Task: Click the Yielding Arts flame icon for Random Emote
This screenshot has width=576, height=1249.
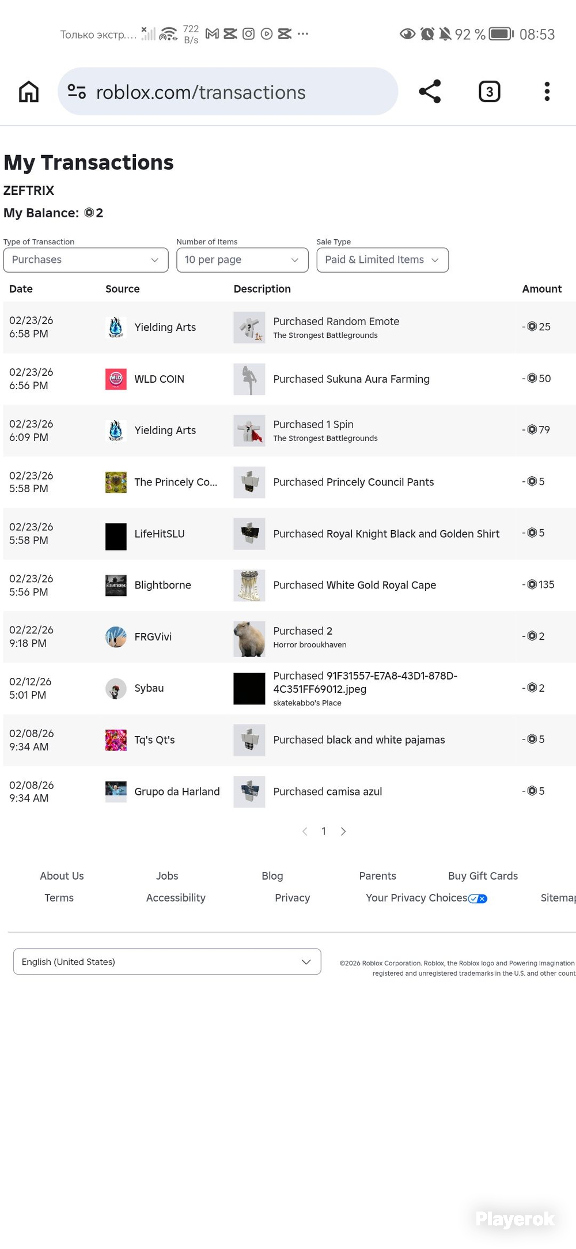Action: coord(116,327)
